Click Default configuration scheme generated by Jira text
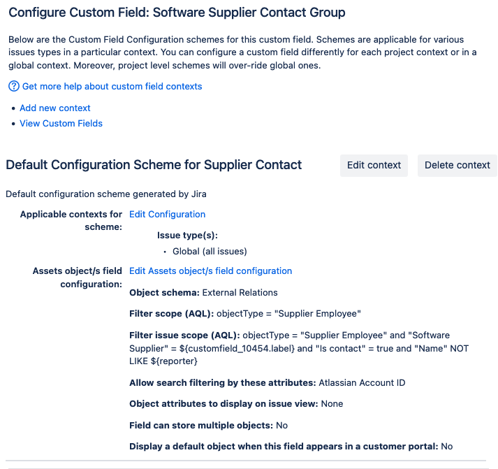This screenshot has height=469, width=498. click(x=106, y=194)
